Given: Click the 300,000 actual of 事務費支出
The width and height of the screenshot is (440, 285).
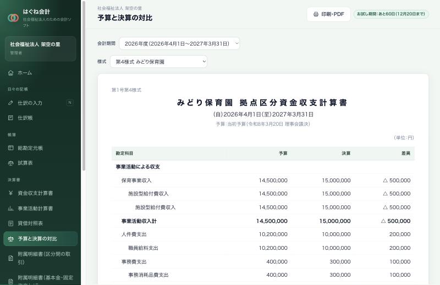Looking at the screenshot, I should pyautogui.click(x=340, y=262).
